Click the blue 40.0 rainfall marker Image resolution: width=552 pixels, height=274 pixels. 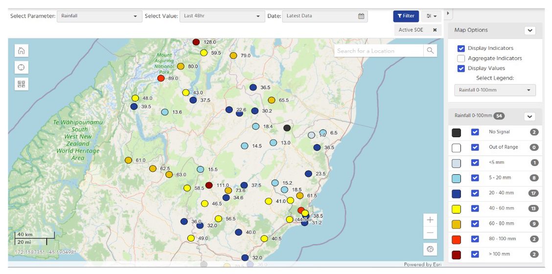[238, 232]
